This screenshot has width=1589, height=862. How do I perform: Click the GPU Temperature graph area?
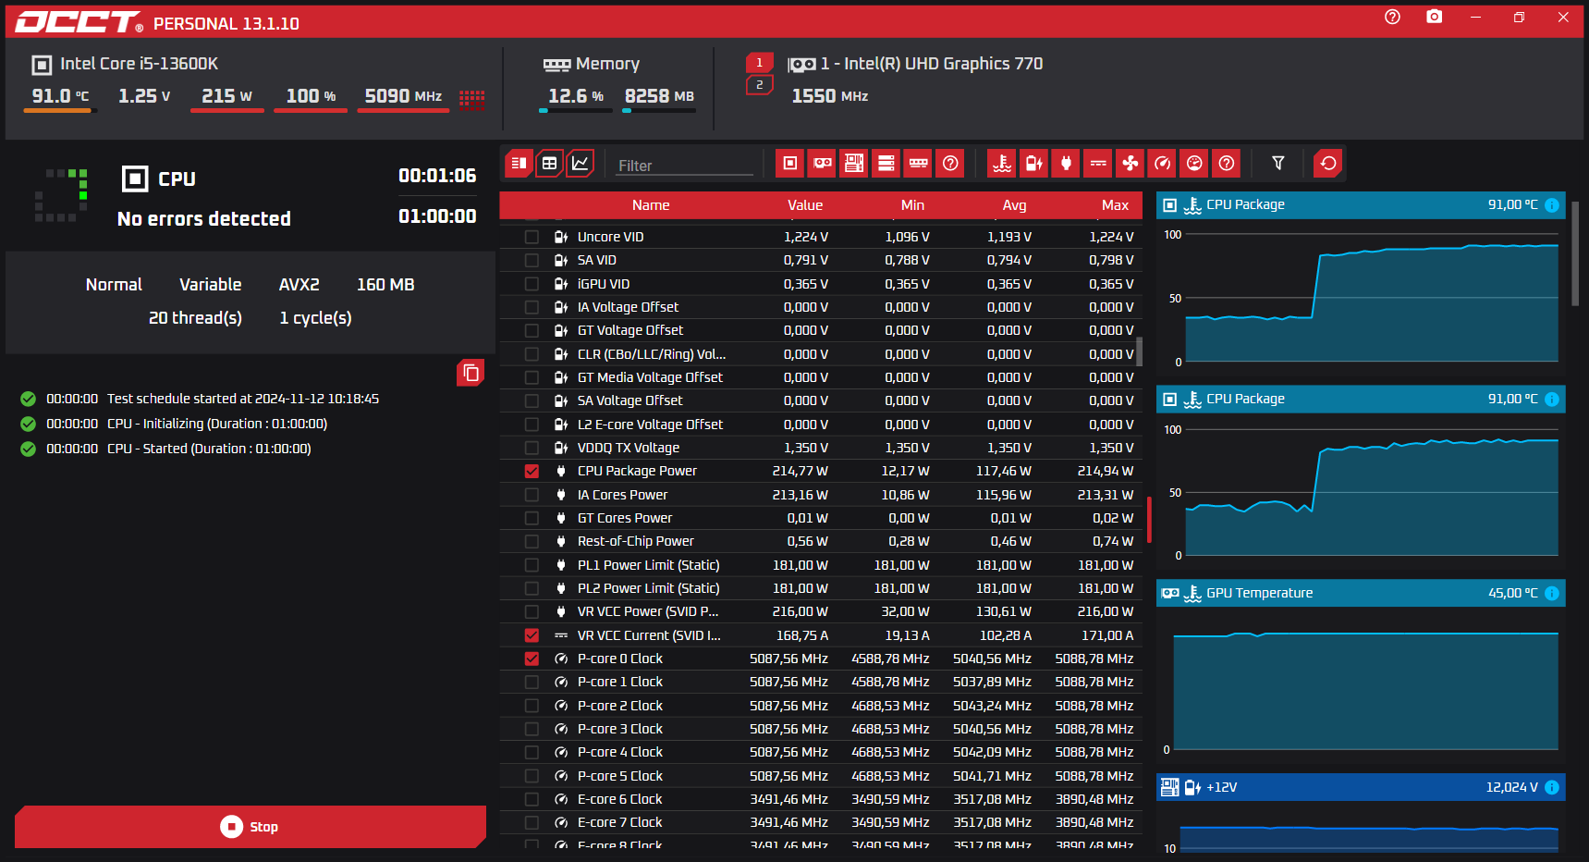(1366, 691)
